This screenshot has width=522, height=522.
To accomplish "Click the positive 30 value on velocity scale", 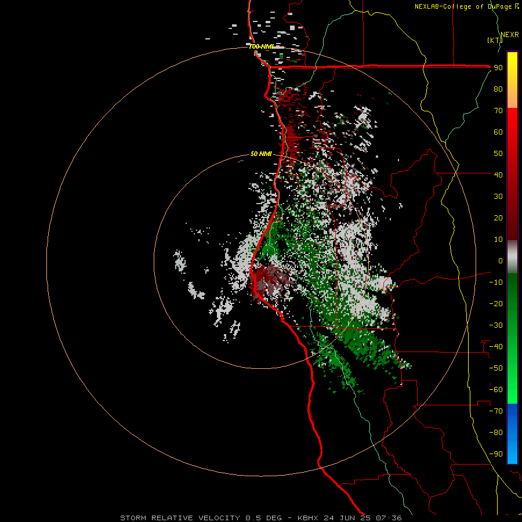I will (x=498, y=197).
